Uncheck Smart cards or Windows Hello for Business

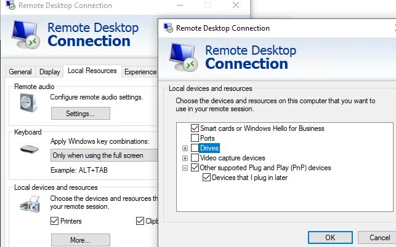195,128
